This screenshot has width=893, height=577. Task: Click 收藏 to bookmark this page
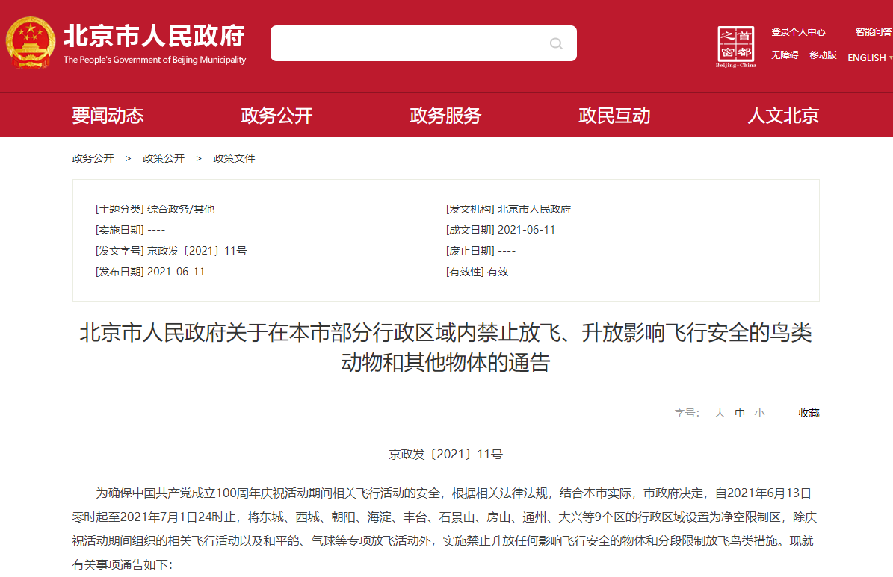point(809,413)
